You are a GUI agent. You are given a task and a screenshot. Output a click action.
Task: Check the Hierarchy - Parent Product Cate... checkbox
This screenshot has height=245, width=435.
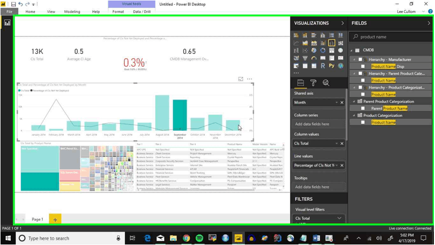pos(360,74)
